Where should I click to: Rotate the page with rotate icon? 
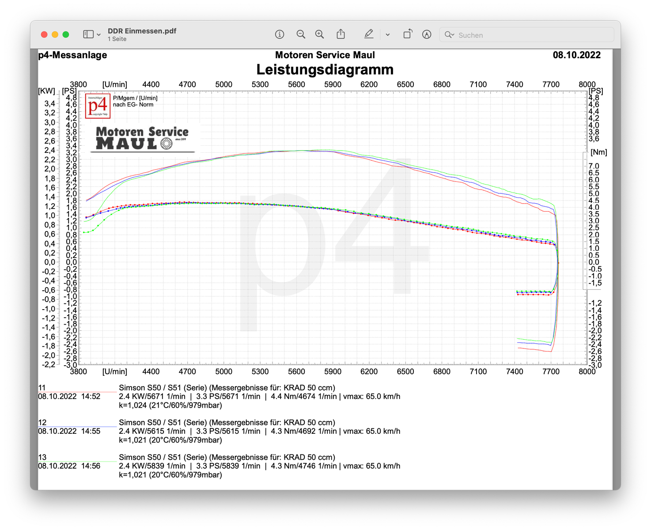tap(408, 34)
